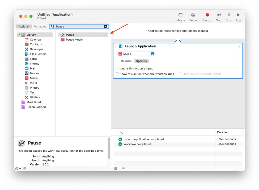Select the Workflow completed log row
The image size is (259, 190).
(178, 144)
